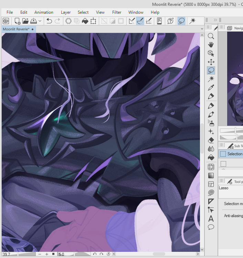Open the Tool property palette menu icon

(222, 181)
